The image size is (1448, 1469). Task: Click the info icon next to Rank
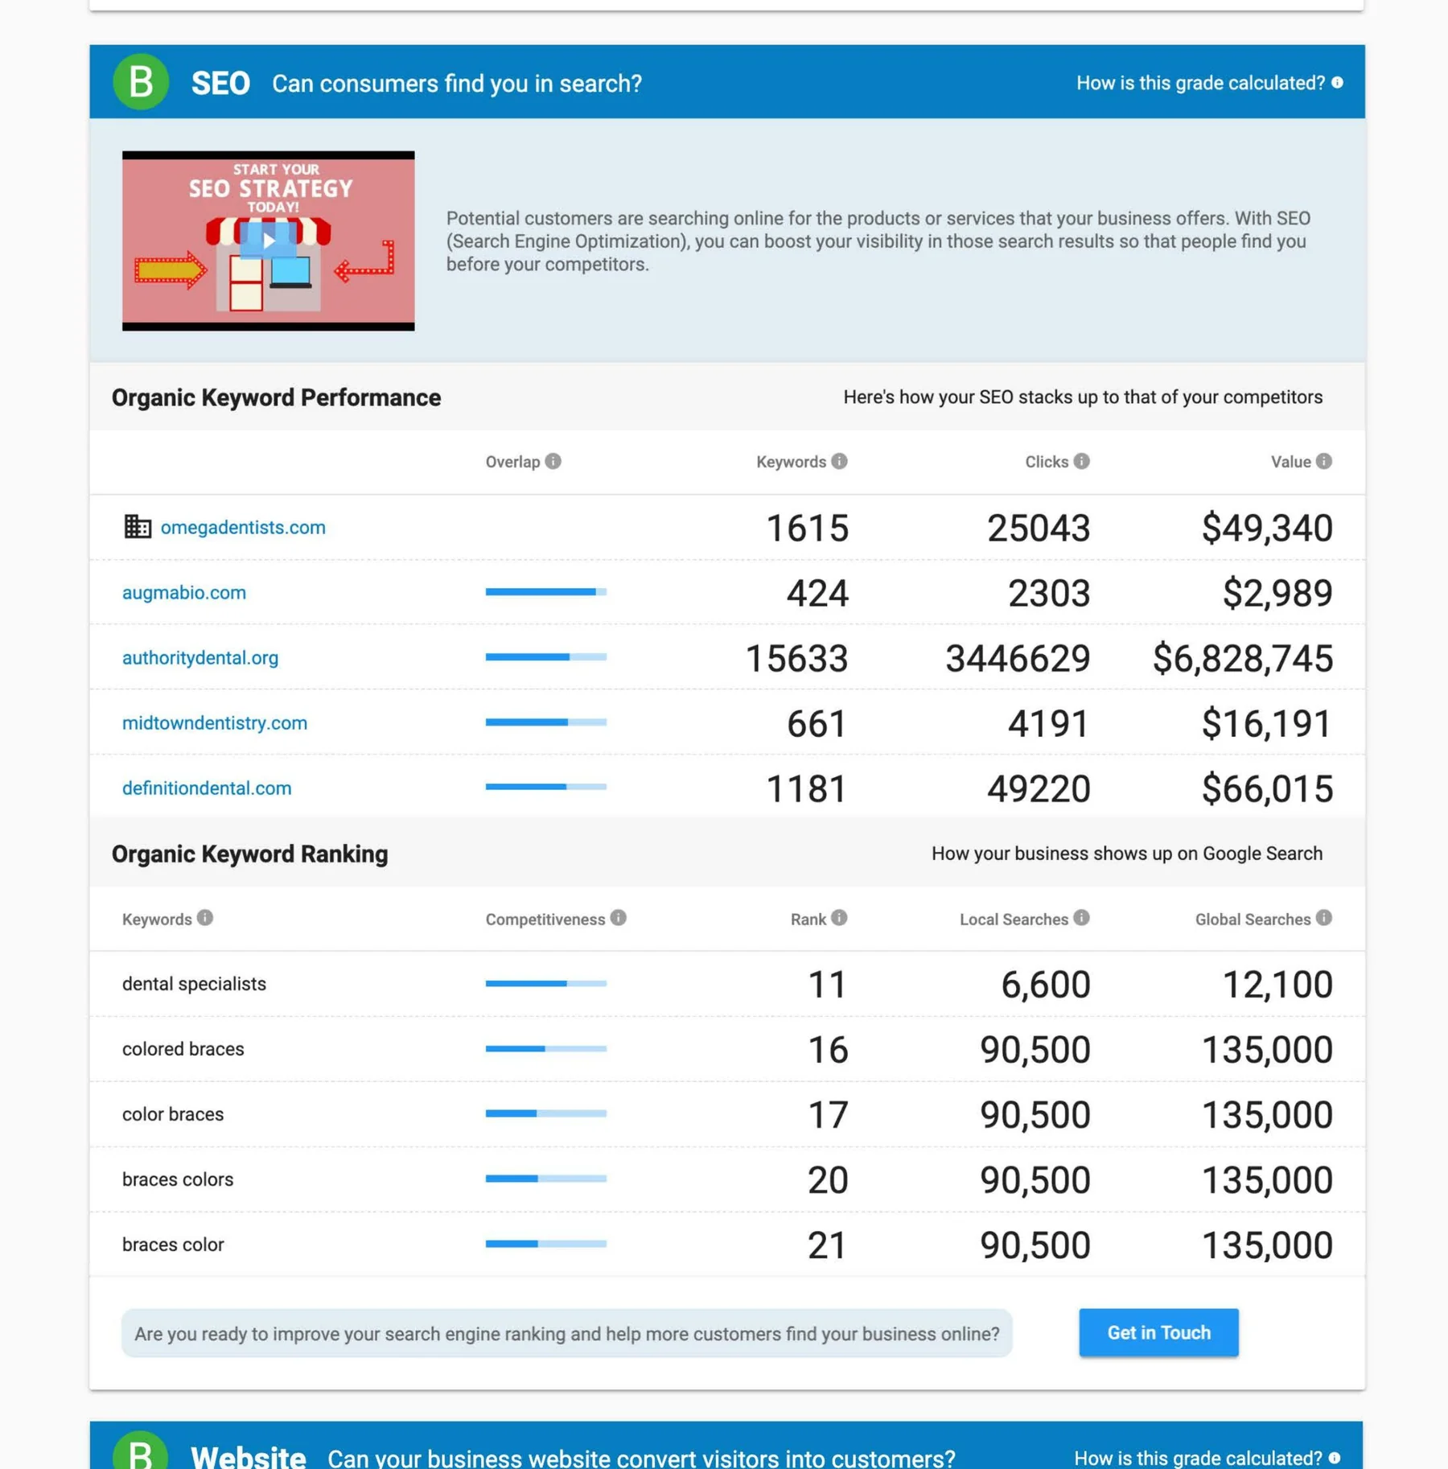pos(839,917)
